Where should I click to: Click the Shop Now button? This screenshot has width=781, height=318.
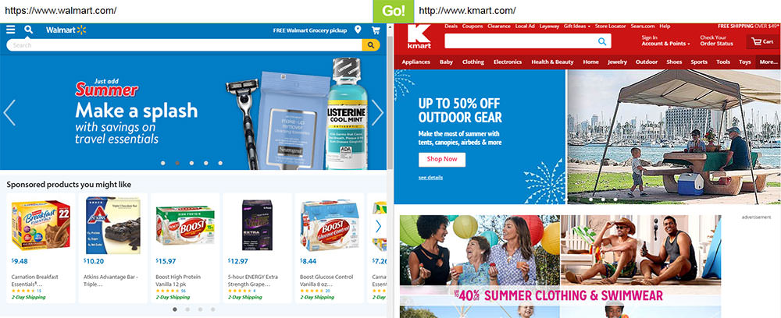(442, 160)
